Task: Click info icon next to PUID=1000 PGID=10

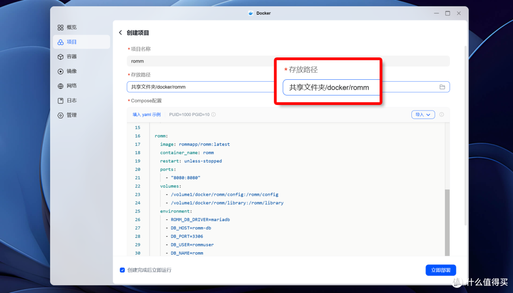Action: pyautogui.click(x=213, y=114)
